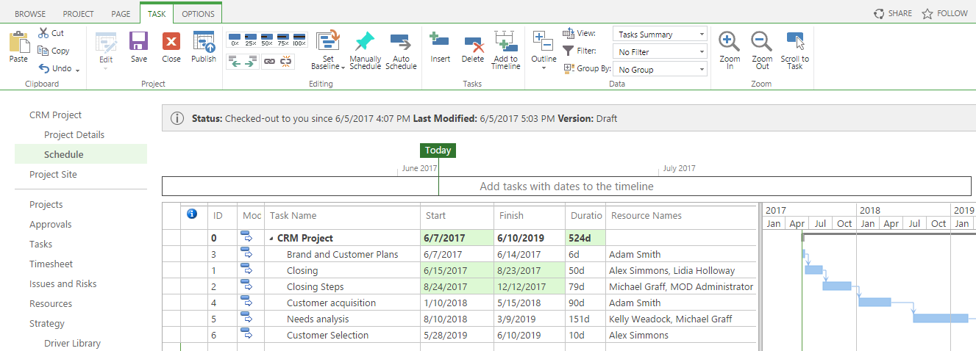Go to Issues and Risks
This screenshot has width=976, height=351.
point(63,283)
